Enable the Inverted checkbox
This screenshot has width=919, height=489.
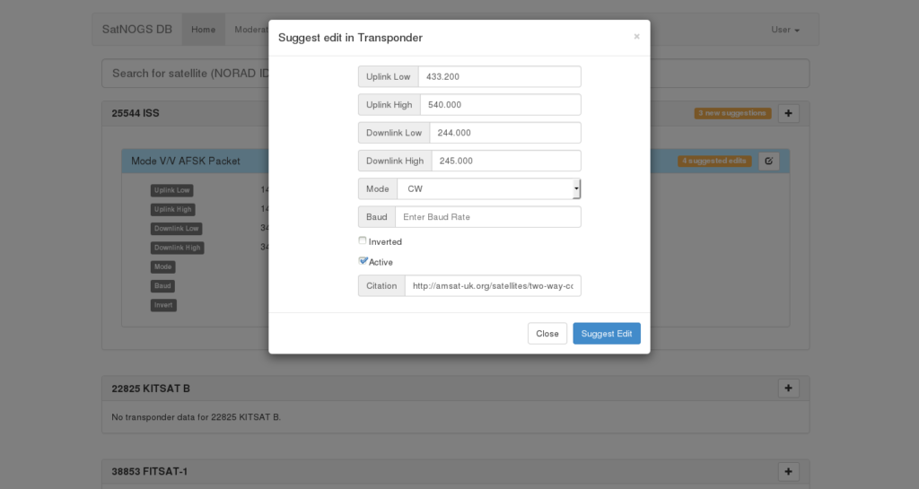click(x=363, y=241)
